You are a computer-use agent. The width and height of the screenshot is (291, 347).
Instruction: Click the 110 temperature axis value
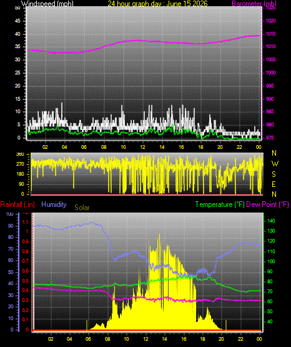(271, 251)
